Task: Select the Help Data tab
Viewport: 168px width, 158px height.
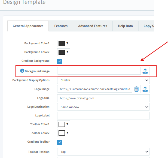Action: tap(125, 26)
